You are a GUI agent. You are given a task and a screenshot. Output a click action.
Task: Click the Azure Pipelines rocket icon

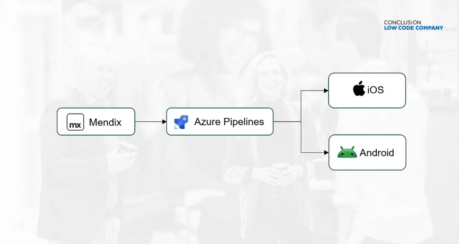pos(181,122)
